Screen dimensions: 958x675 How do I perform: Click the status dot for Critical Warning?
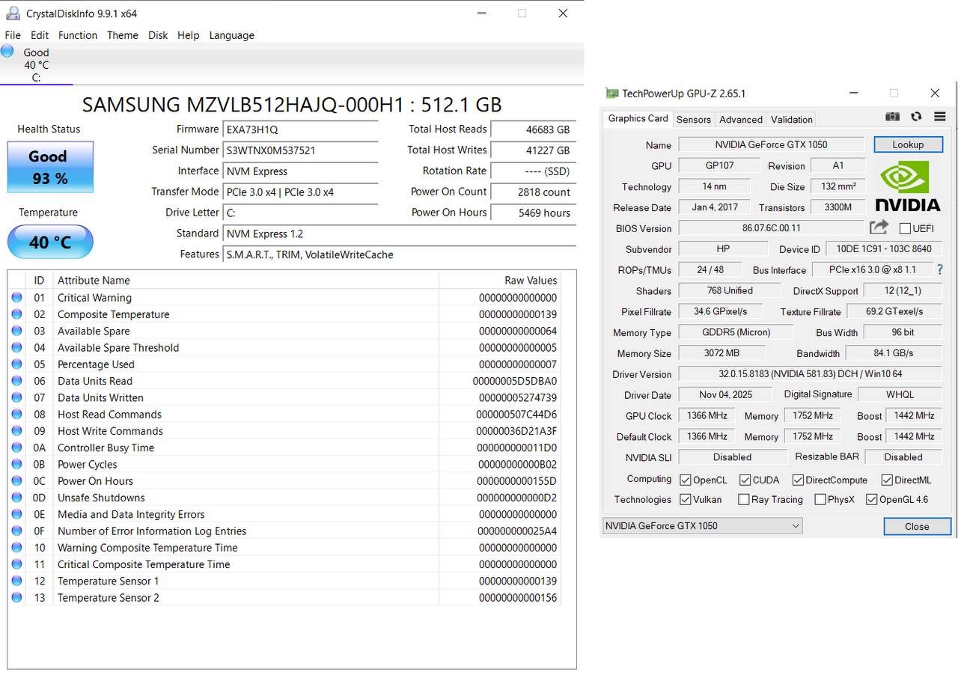click(x=16, y=298)
